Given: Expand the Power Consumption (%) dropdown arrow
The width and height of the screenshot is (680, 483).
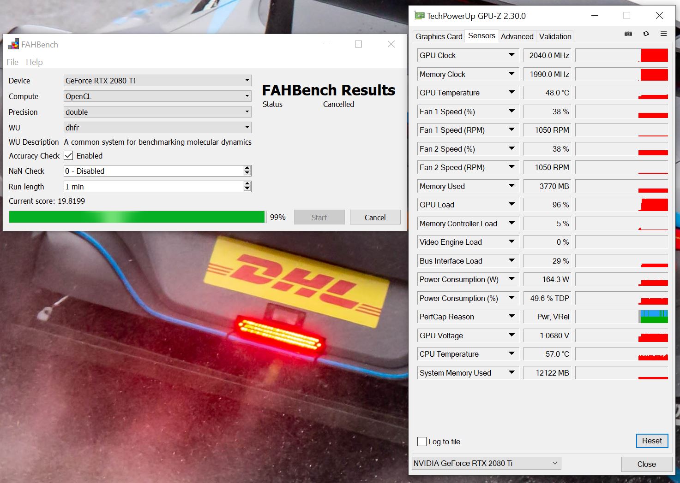Looking at the screenshot, I should tap(512, 298).
